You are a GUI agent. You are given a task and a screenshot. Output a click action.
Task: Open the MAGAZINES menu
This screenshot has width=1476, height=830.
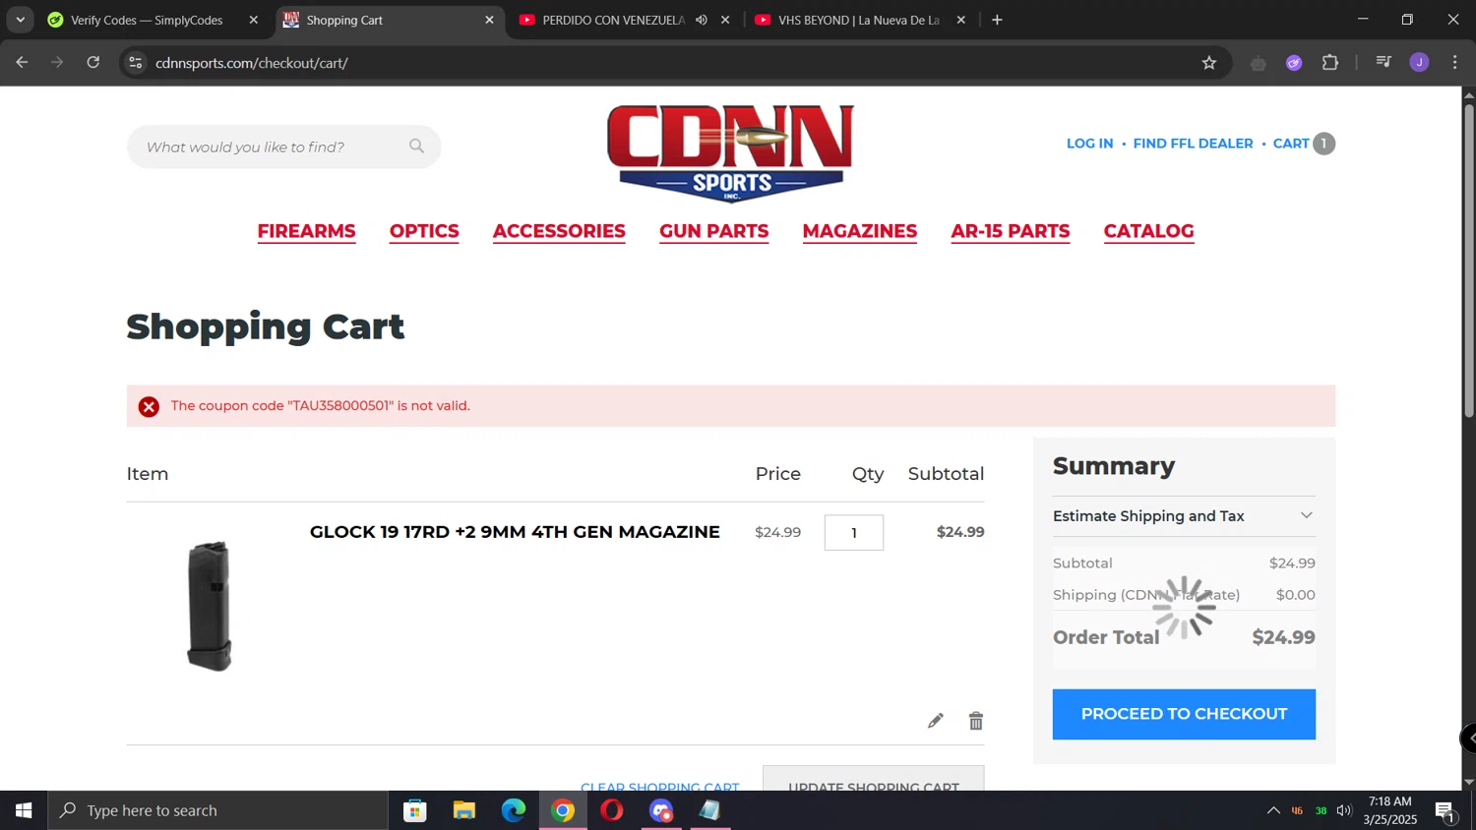pyautogui.click(x=860, y=231)
